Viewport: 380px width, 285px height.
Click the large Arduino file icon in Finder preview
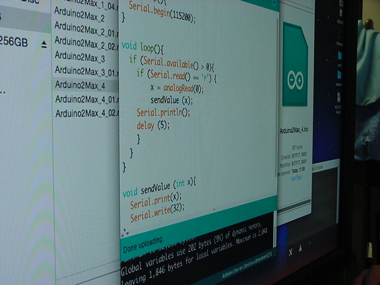pos(295,65)
